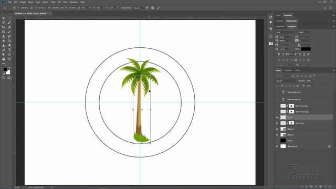Open the layer blend mode dropdown
The image size is (336, 189).
[286, 81]
